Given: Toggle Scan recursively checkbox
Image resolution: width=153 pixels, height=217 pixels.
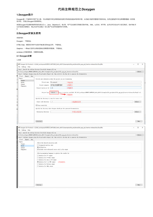Looking at the screenshot, I should [x=37, y=105].
